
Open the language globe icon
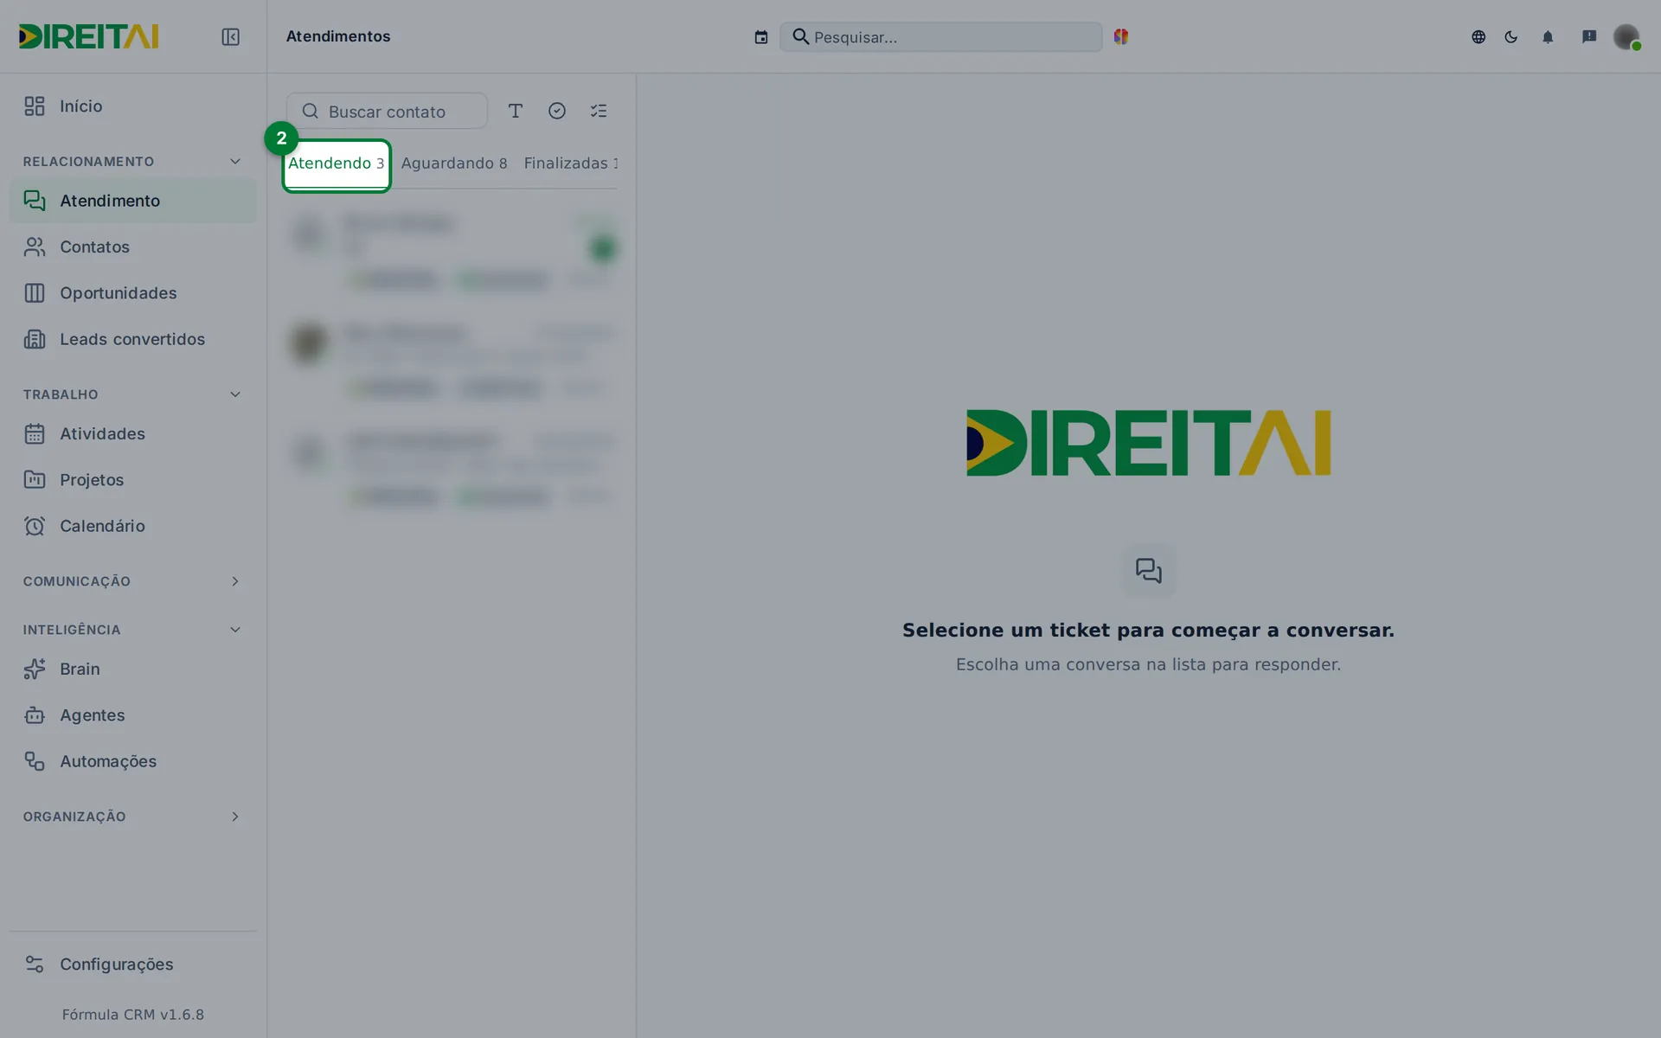pos(1478,36)
